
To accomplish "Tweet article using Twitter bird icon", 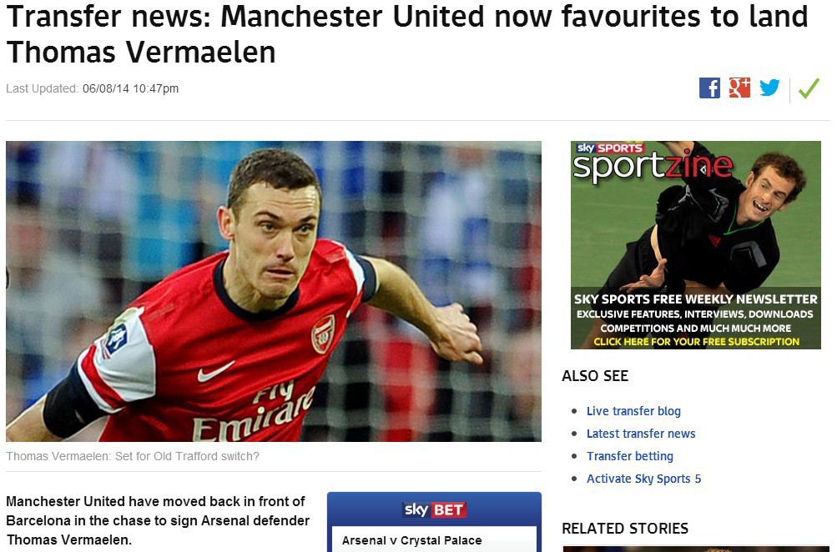I will (769, 88).
